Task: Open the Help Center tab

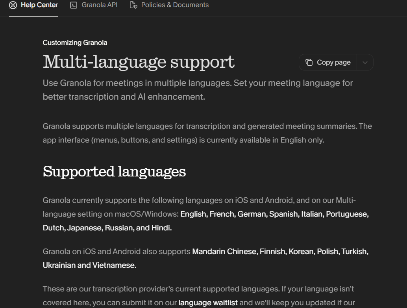Action: [x=33, y=5]
